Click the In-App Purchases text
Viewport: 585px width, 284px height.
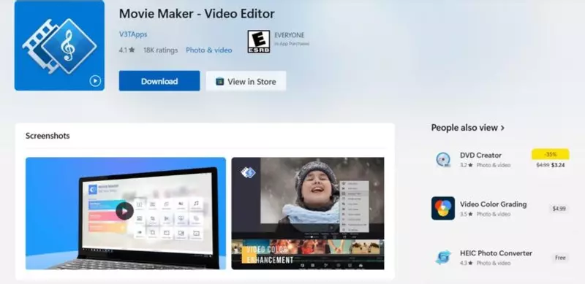click(x=292, y=44)
